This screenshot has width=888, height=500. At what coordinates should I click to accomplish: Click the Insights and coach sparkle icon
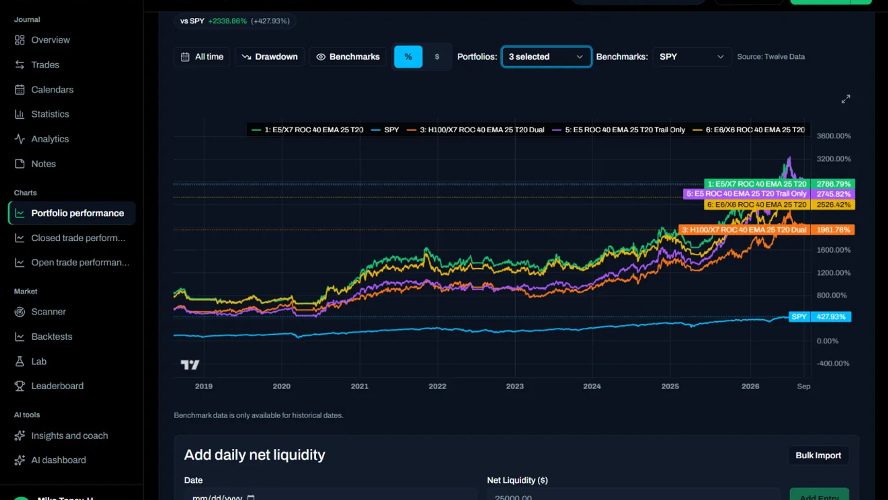pyautogui.click(x=19, y=435)
